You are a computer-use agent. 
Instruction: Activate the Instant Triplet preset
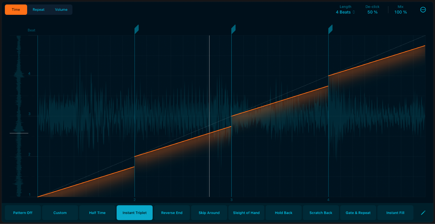(135, 213)
